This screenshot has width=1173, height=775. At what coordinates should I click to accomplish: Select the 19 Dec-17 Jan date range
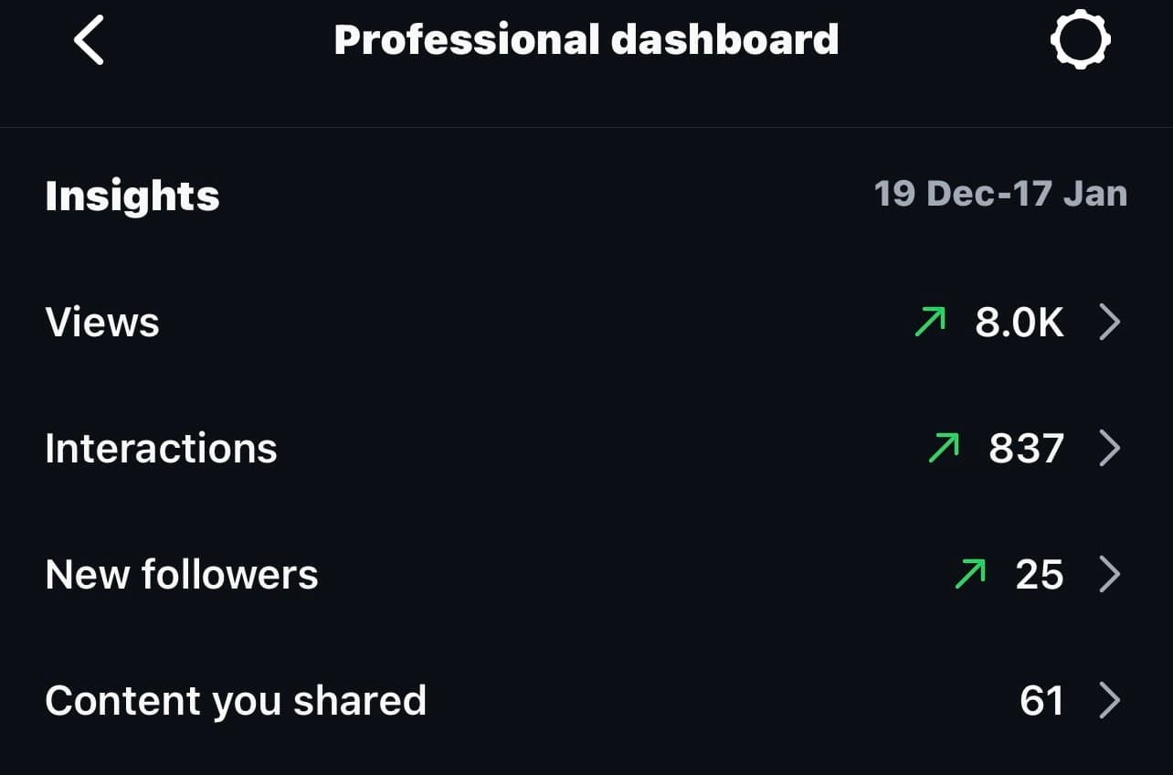(1000, 195)
